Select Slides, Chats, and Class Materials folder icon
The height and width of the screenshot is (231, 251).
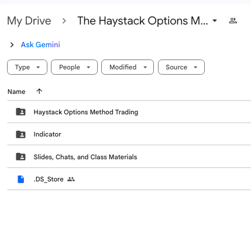tap(20, 156)
